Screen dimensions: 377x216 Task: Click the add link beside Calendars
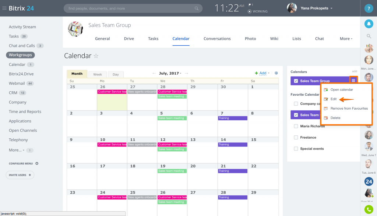[355, 71]
